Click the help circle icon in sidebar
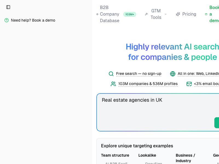This screenshot has height=164, width=219. pyautogui.click(x=7, y=20)
